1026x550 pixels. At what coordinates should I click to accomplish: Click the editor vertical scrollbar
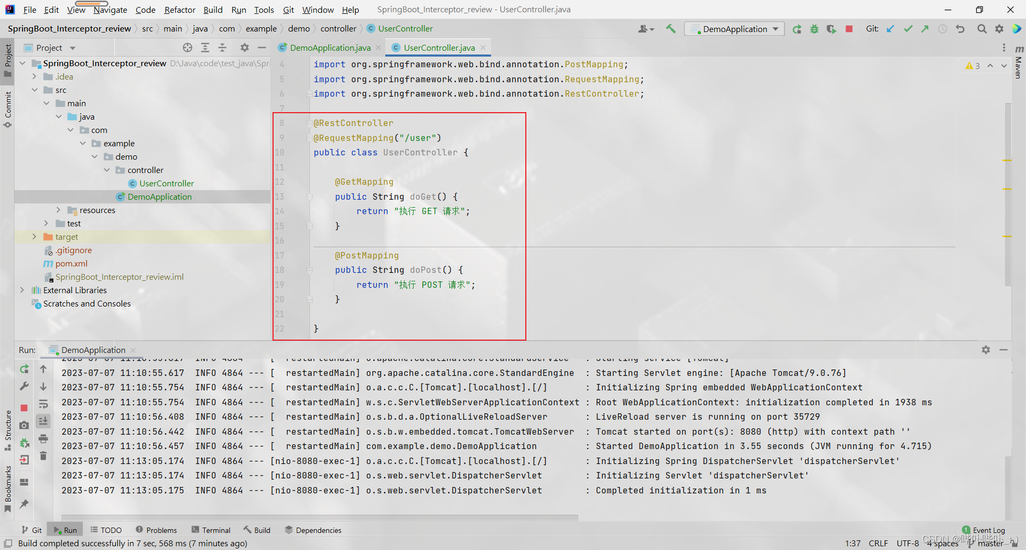(1008, 195)
